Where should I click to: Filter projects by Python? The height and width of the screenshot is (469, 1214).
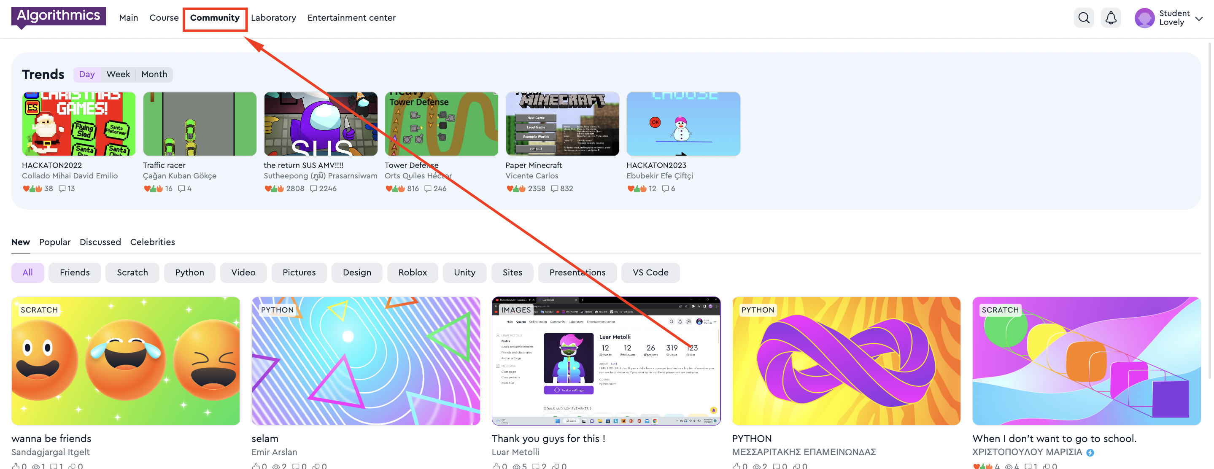tap(189, 272)
